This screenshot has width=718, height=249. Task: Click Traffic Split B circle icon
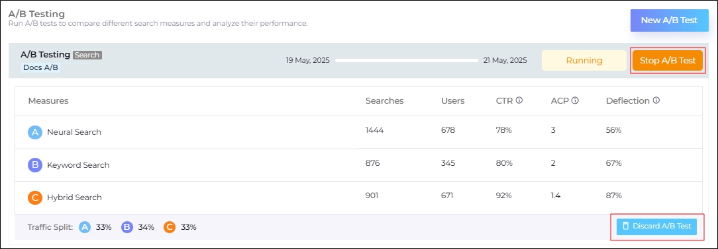point(127,227)
